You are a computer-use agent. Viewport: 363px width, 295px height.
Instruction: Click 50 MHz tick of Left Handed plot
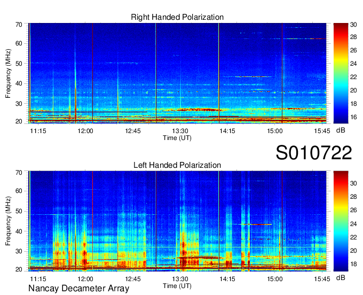point(19,211)
